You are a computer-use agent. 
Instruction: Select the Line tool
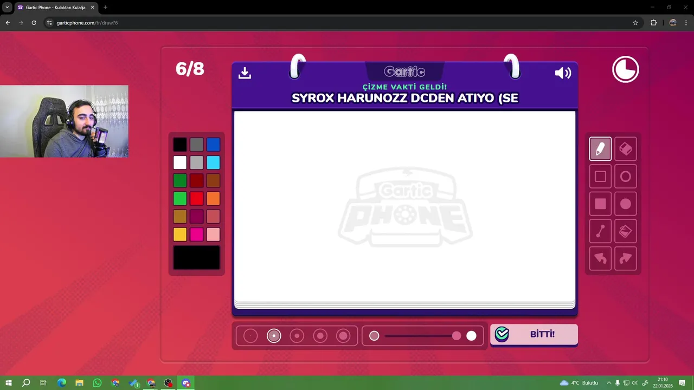coord(600,231)
